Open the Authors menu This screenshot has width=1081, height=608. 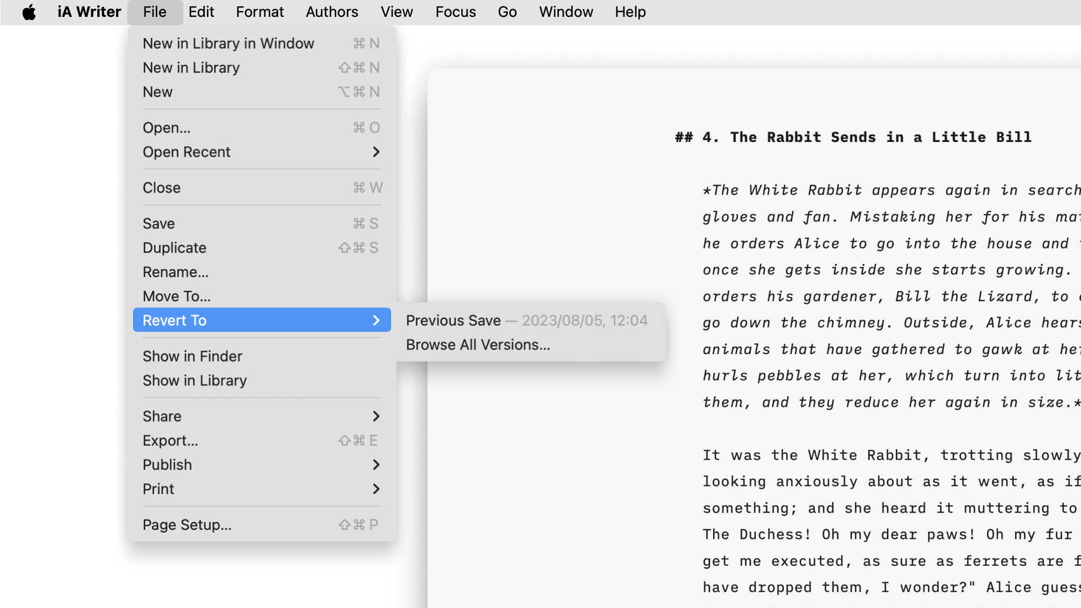331,12
